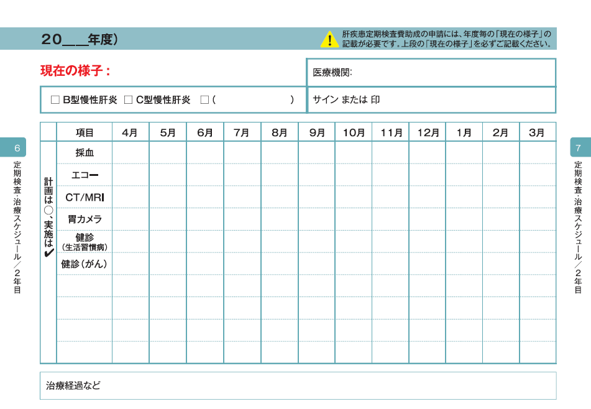Click the 6月 column header

point(205,132)
